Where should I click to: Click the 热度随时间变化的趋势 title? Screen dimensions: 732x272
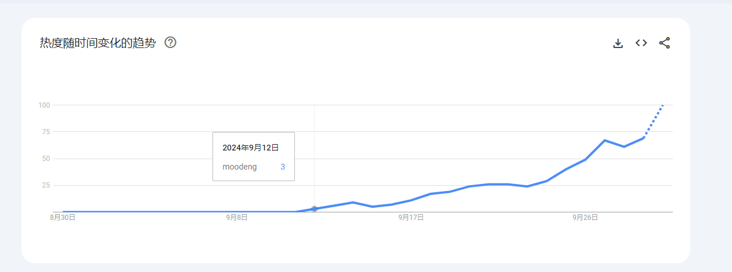tap(98, 43)
